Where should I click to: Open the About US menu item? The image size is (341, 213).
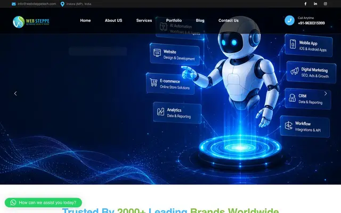pos(113,20)
